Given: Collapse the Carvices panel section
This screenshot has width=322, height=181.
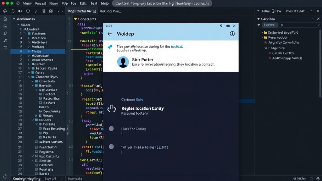Looking at the screenshot, I should click(258, 19).
